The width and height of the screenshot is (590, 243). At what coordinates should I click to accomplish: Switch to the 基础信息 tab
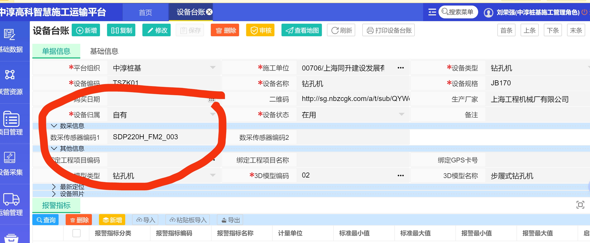[x=104, y=51]
